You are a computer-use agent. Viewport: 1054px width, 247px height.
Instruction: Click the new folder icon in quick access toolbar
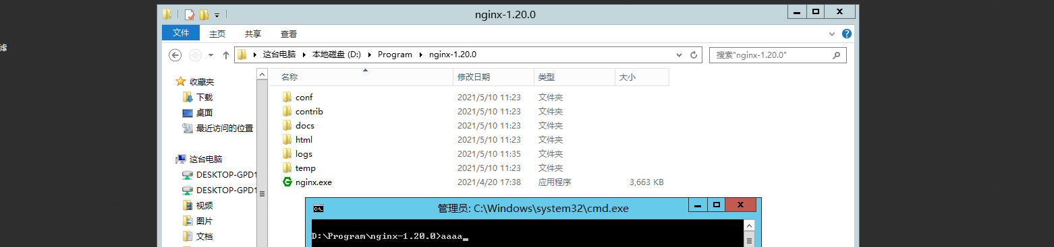(204, 14)
